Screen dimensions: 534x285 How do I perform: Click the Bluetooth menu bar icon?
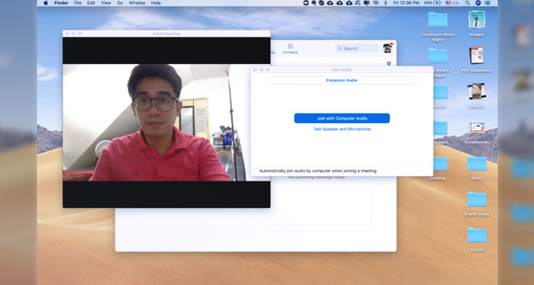pos(385,3)
